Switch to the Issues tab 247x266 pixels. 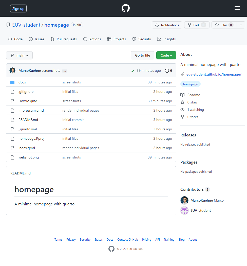pos(36,39)
